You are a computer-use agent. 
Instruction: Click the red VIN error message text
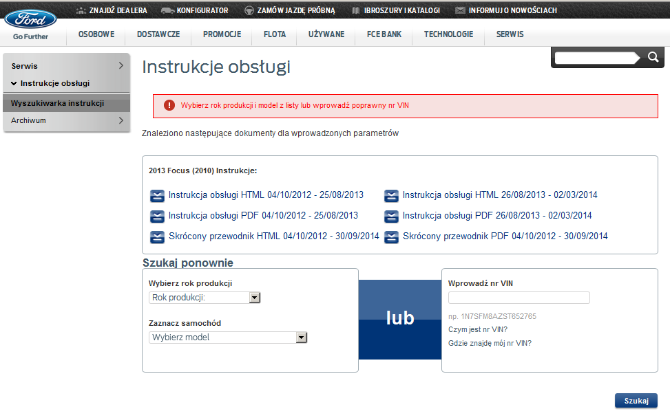point(295,105)
